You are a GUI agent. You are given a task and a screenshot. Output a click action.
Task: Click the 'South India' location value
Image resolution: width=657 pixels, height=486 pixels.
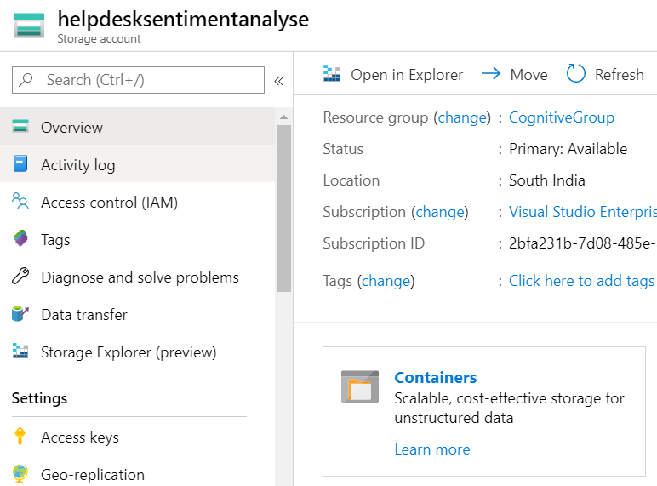(547, 180)
